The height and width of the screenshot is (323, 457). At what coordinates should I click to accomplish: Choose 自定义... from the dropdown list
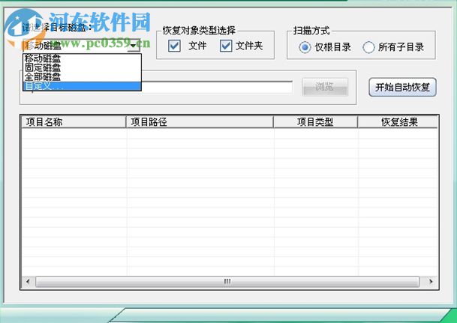coord(83,86)
